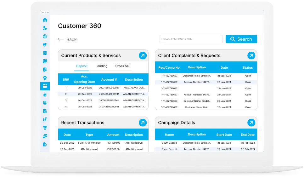Click the Status column header in complaints
Screen dimensions: 304x178
point(248,67)
